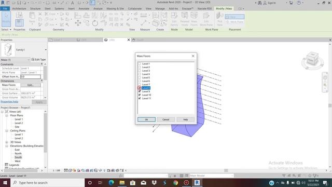Select the Move tool in Modify panel
This screenshot has width=332, height=187.
tap(78, 23)
